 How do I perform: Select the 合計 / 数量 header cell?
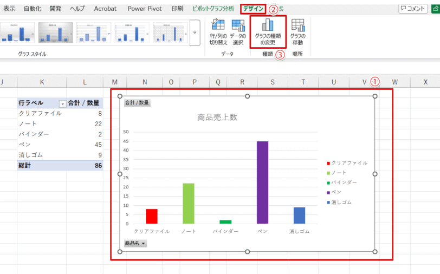coord(85,103)
